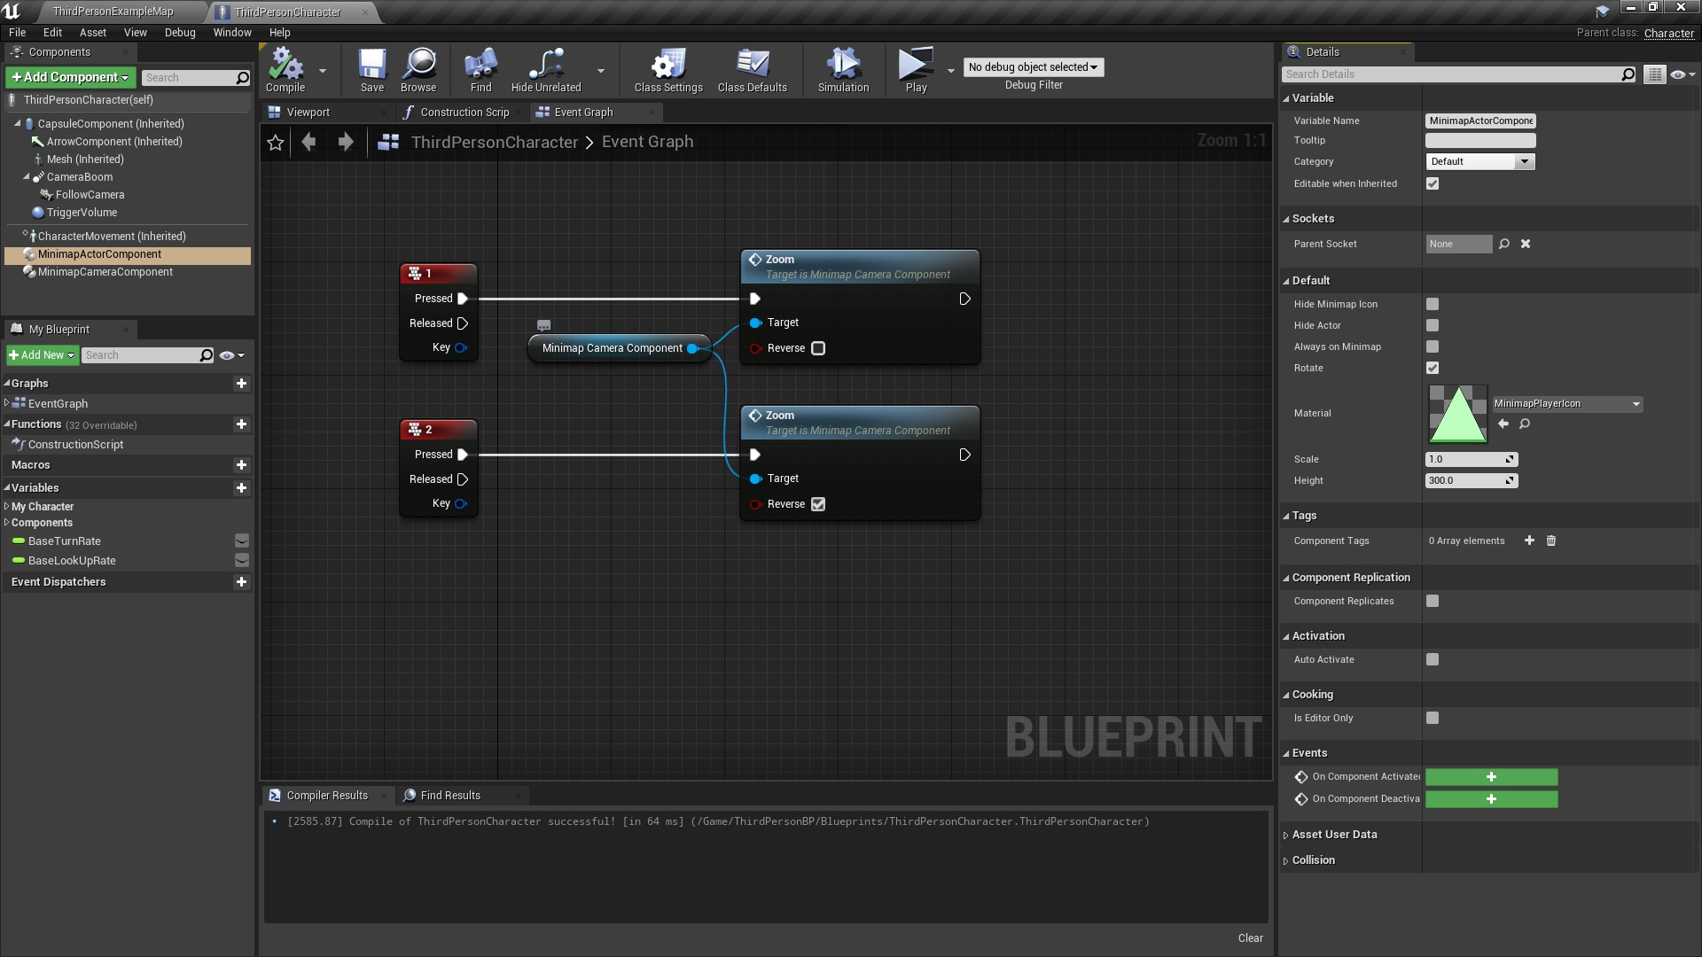This screenshot has width=1702, height=957.
Task: Open the Debug menu
Action: pyautogui.click(x=179, y=32)
